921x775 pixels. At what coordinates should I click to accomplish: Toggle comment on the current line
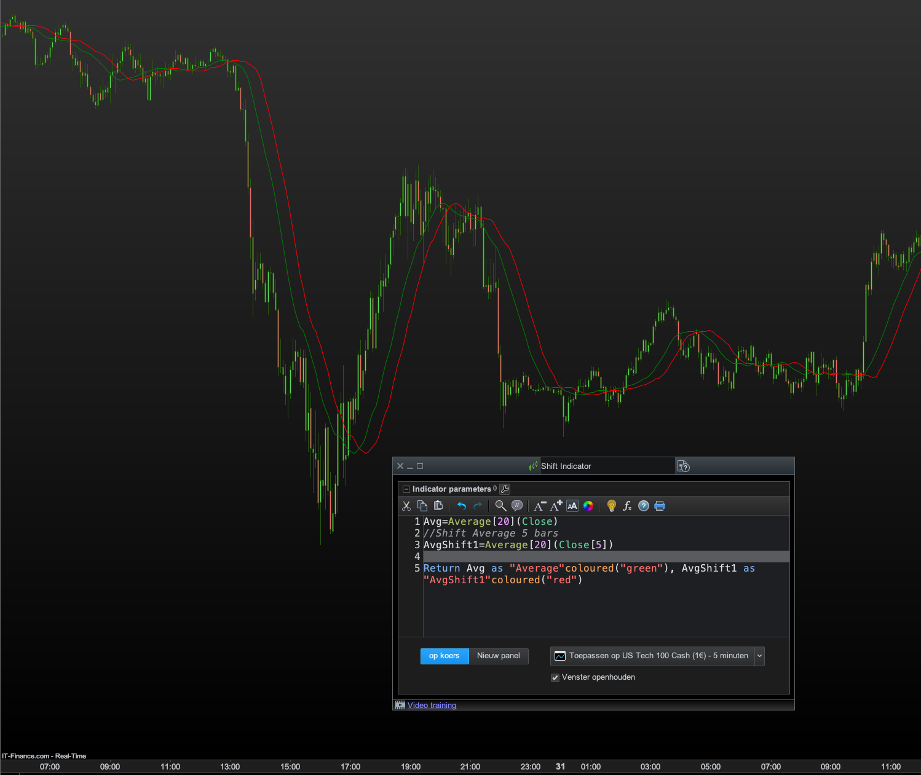pos(517,506)
